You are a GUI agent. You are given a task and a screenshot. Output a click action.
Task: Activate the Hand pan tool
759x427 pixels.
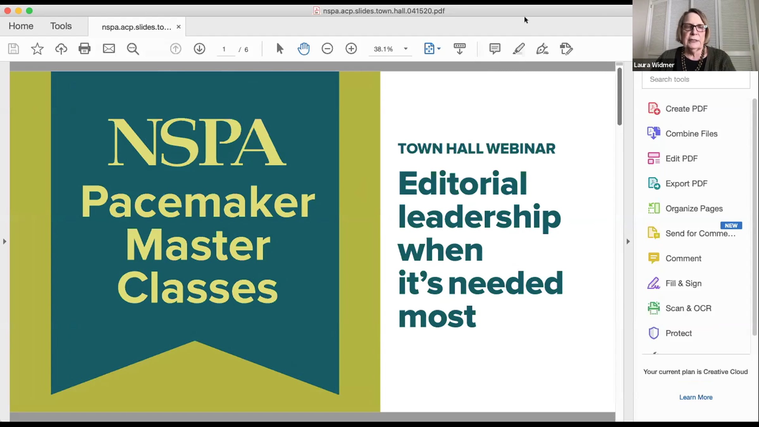(x=304, y=49)
